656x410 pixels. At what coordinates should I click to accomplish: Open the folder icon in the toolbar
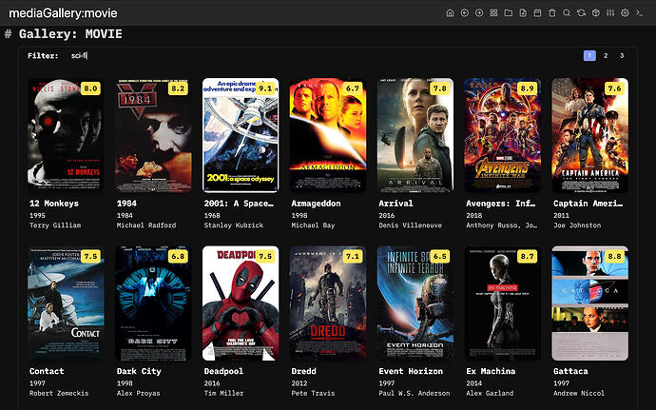pyautogui.click(x=509, y=12)
